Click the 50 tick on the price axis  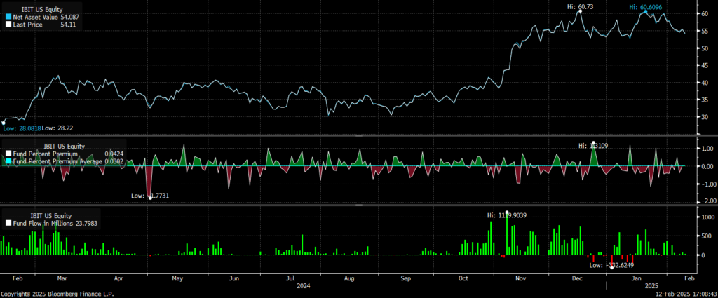[x=705, y=48]
